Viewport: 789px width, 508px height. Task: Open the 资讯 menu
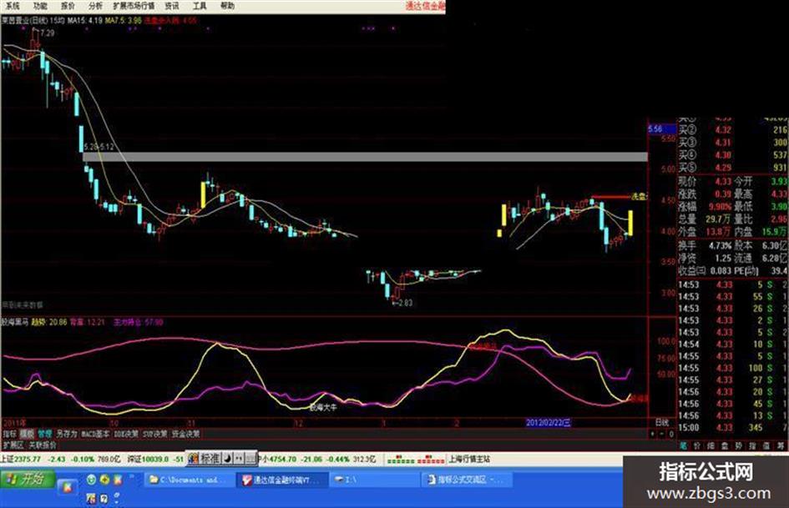coord(172,6)
